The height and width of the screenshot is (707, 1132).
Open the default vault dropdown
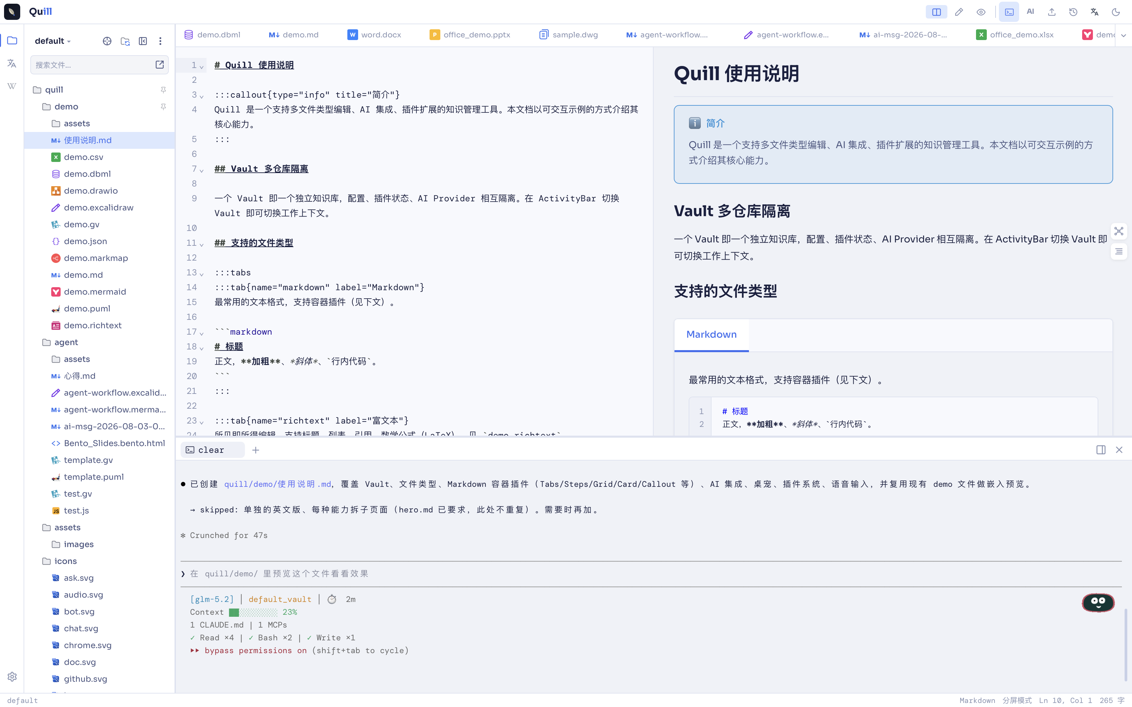point(53,41)
